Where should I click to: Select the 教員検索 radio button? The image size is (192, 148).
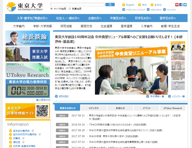tap(70, 9)
